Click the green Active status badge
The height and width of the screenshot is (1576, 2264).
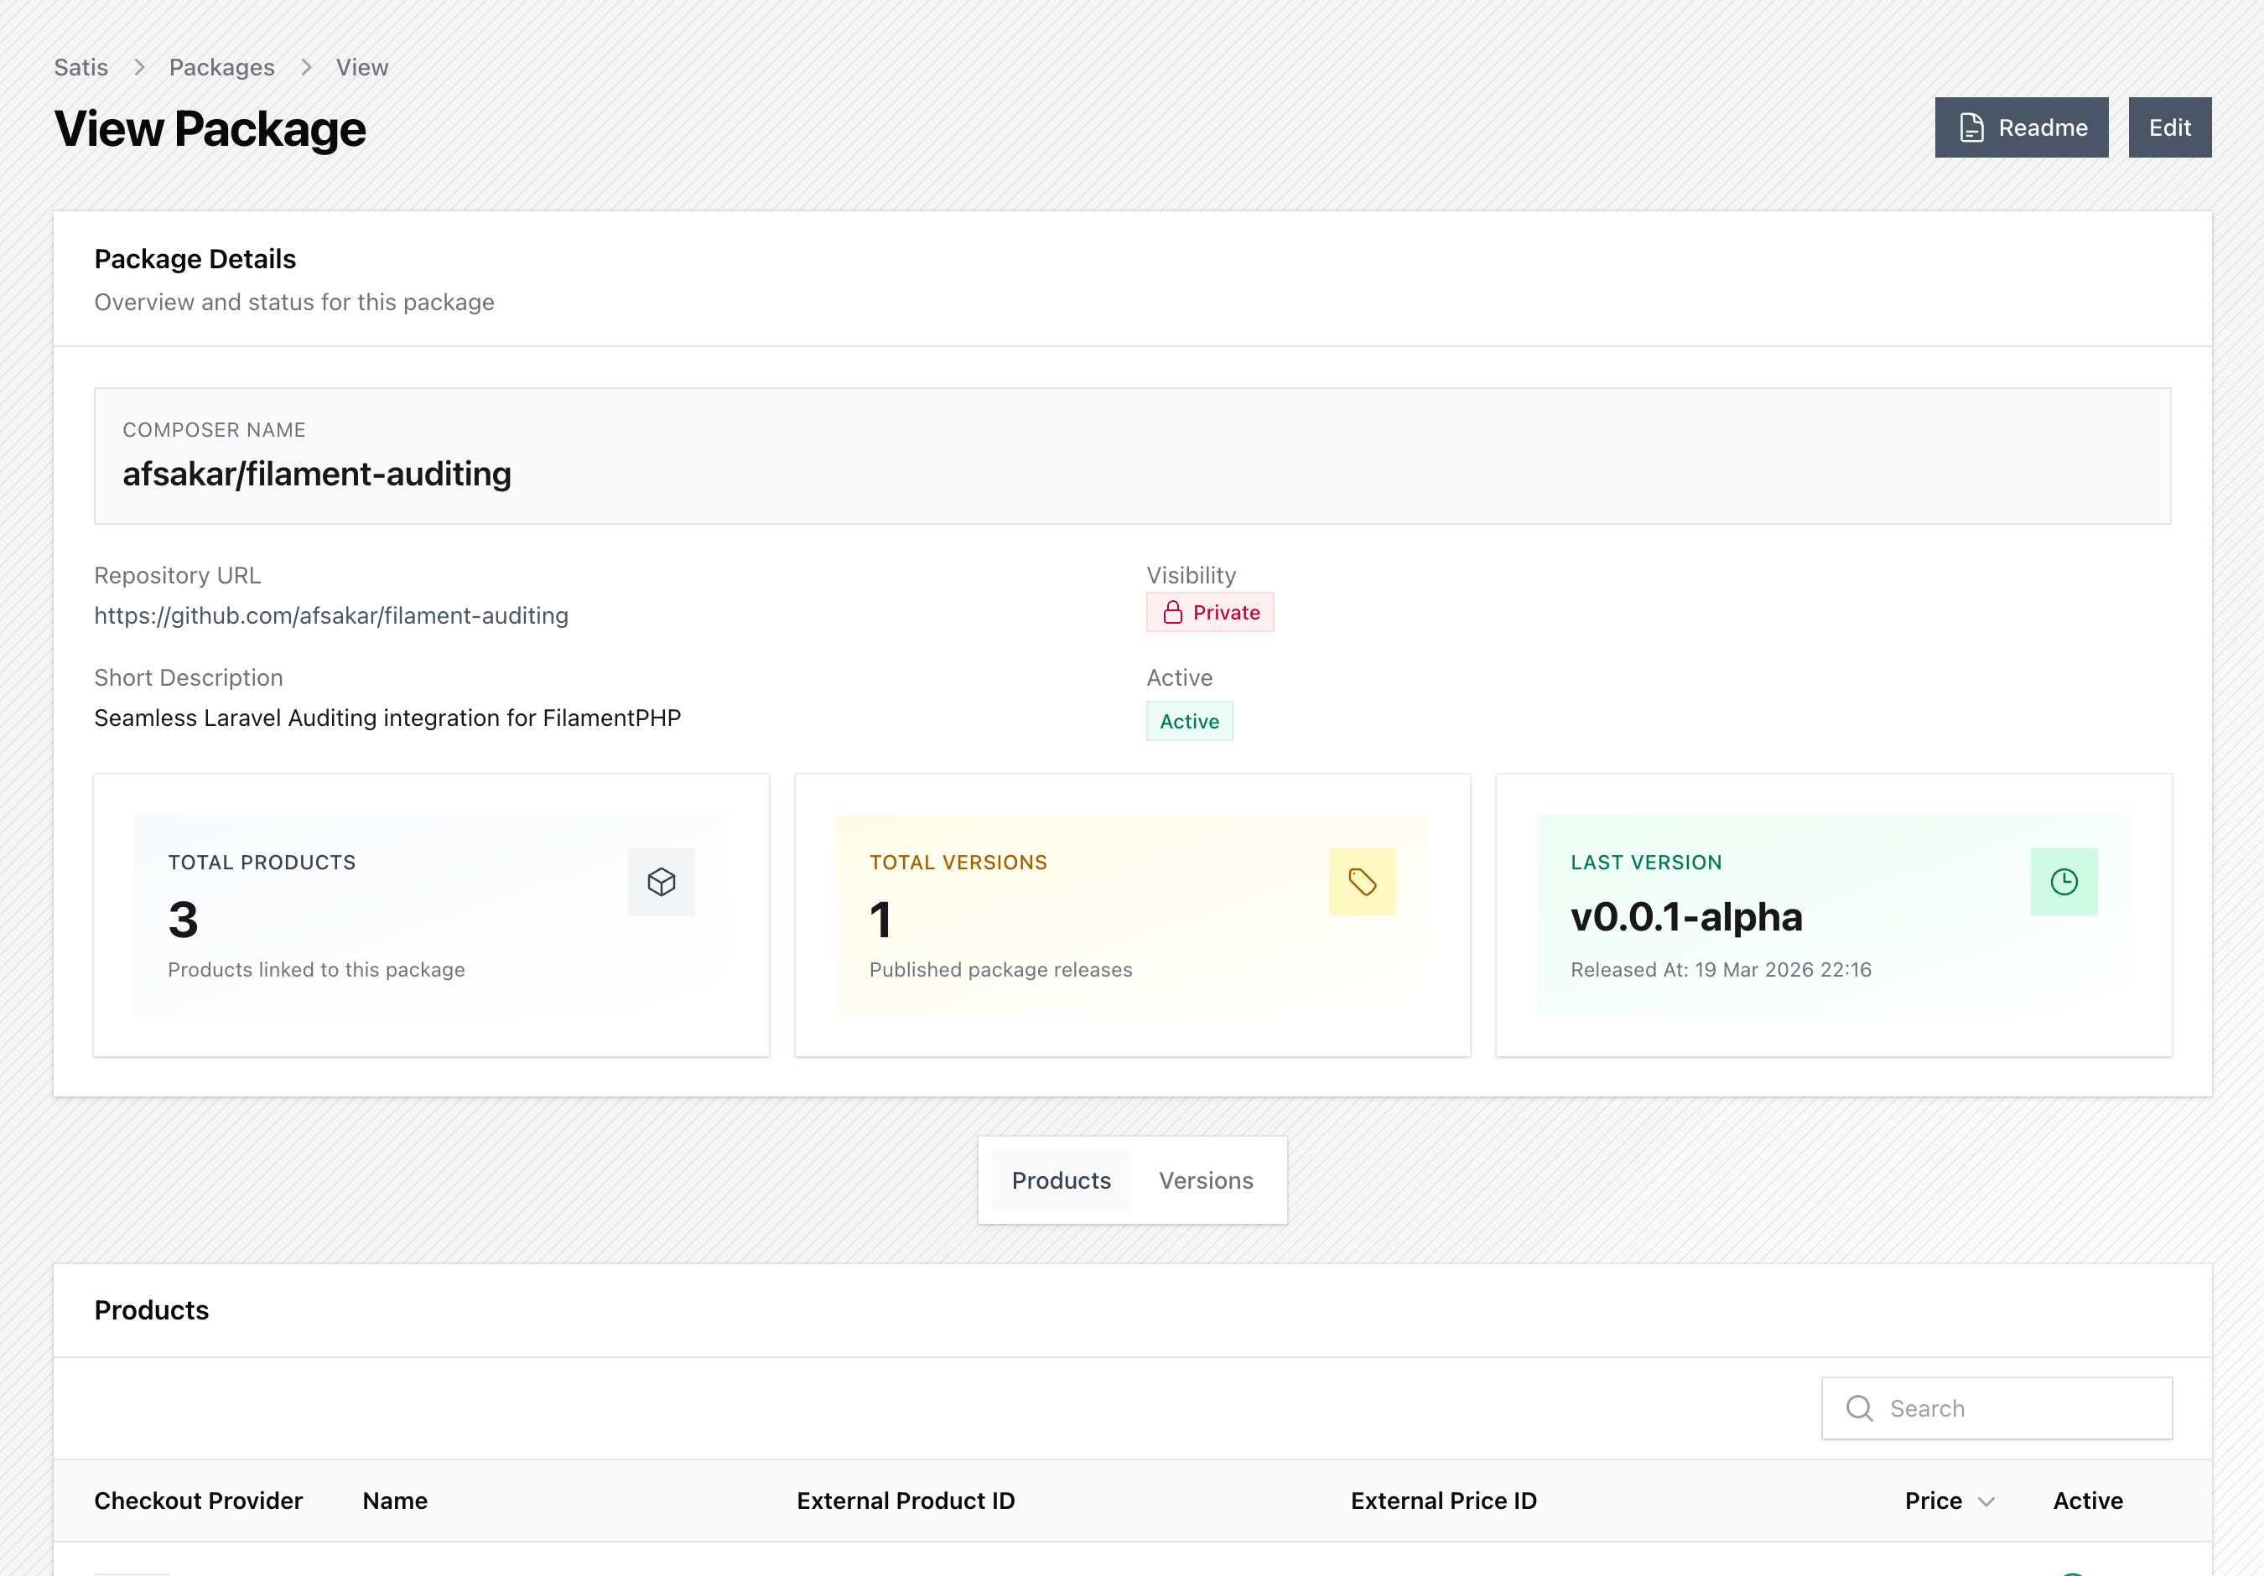click(x=1189, y=722)
